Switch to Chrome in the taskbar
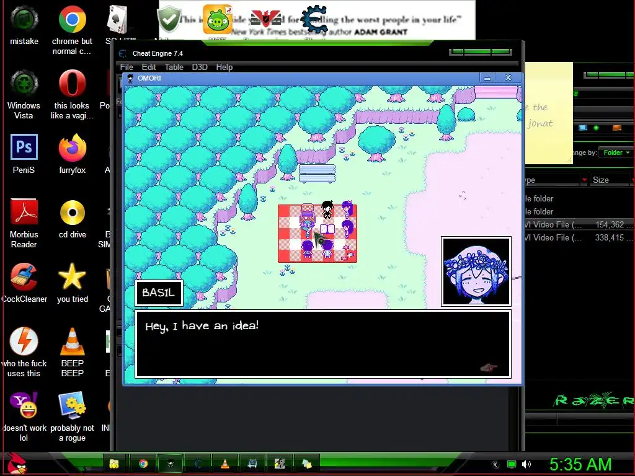 click(143, 464)
